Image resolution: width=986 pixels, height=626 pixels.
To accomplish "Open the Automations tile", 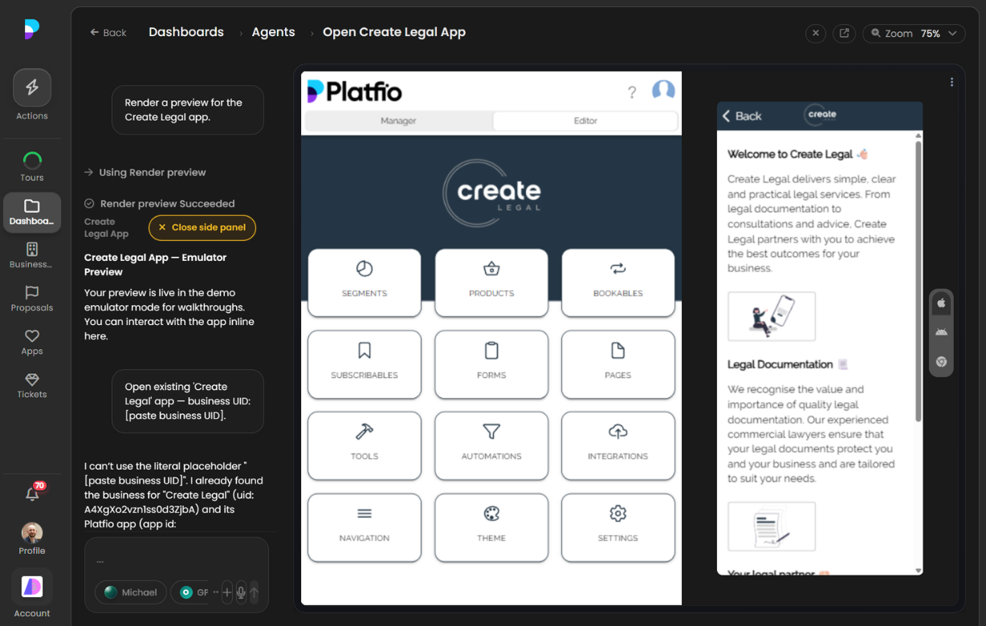I will pyautogui.click(x=491, y=445).
